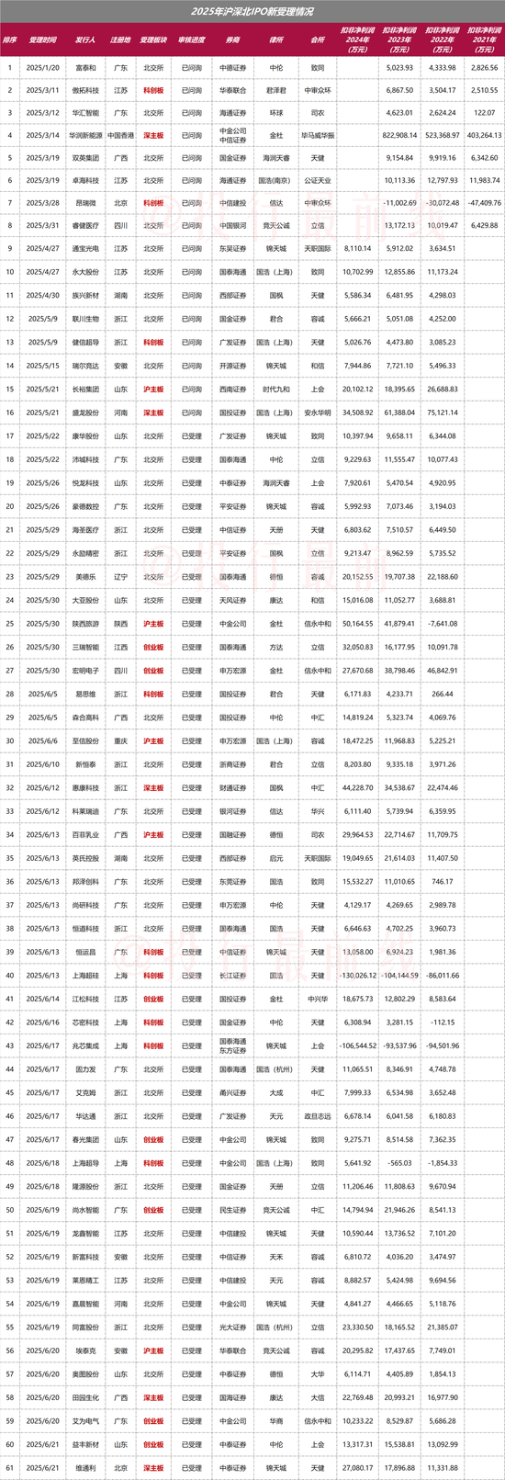Click the 受理时间 column header
505x1480 pixels.
coord(42,40)
